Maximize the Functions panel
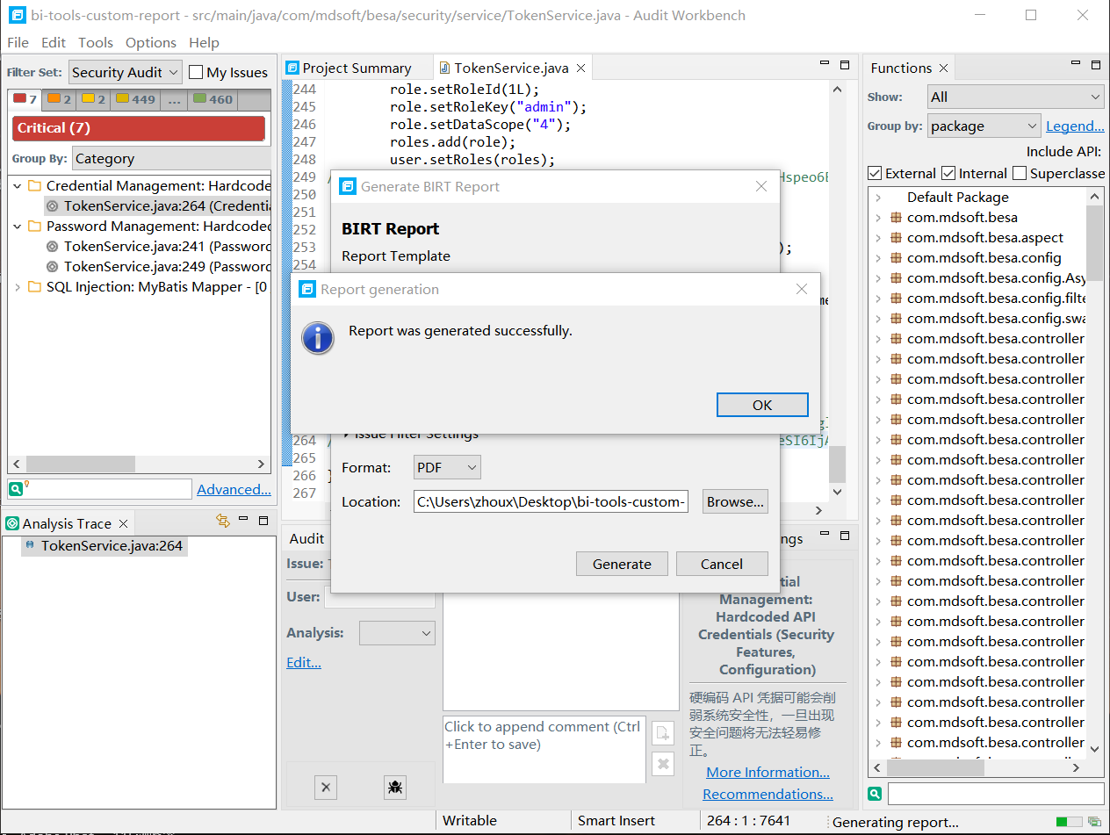 1096,65
